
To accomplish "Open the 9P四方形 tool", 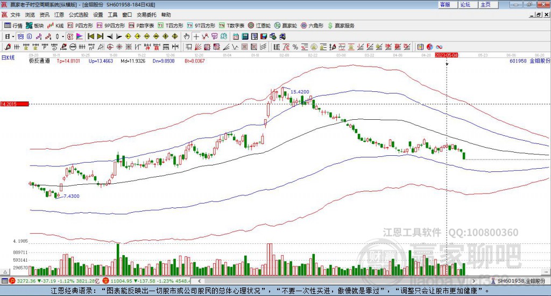I will pyautogui.click(x=111, y=26).
